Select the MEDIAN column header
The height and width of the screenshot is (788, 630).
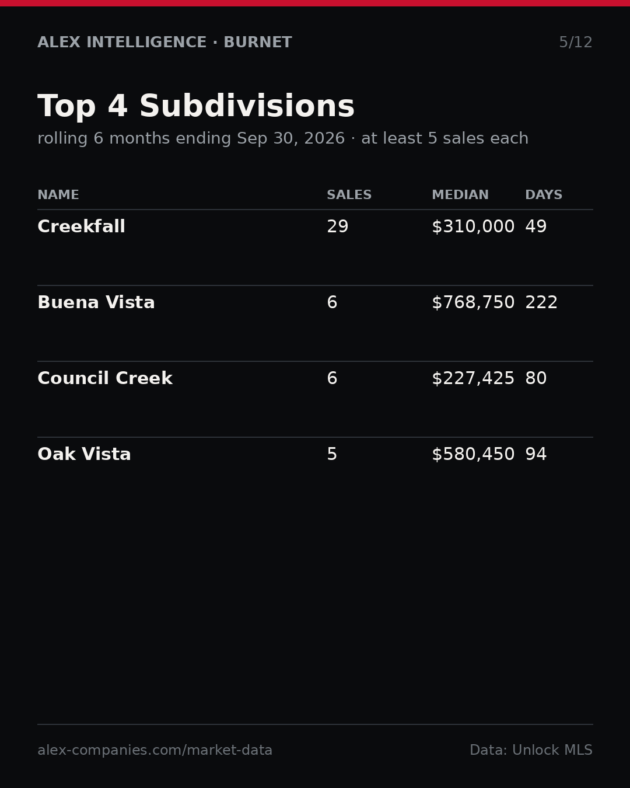pos(460,196)
